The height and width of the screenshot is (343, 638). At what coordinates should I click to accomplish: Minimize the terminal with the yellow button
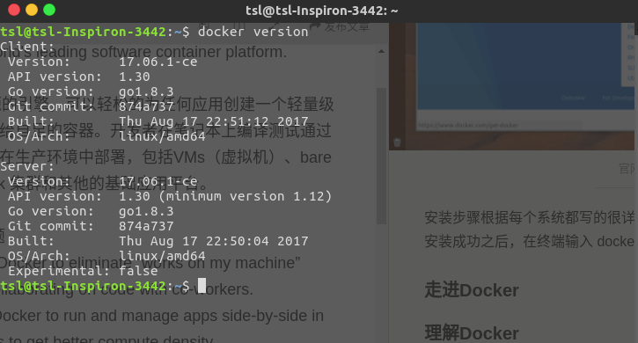[x=32, y=10]
